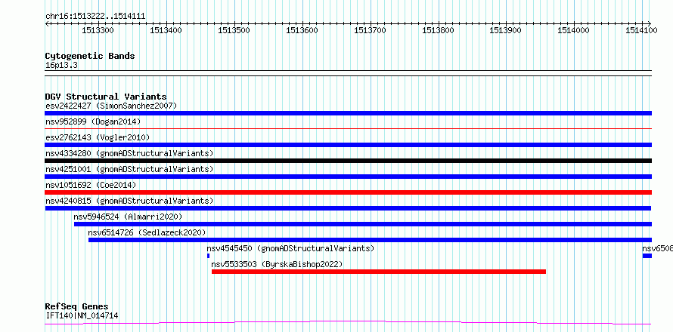Select the 16p13.3 band label
This screenshot has width=673, height=332.
61,66
